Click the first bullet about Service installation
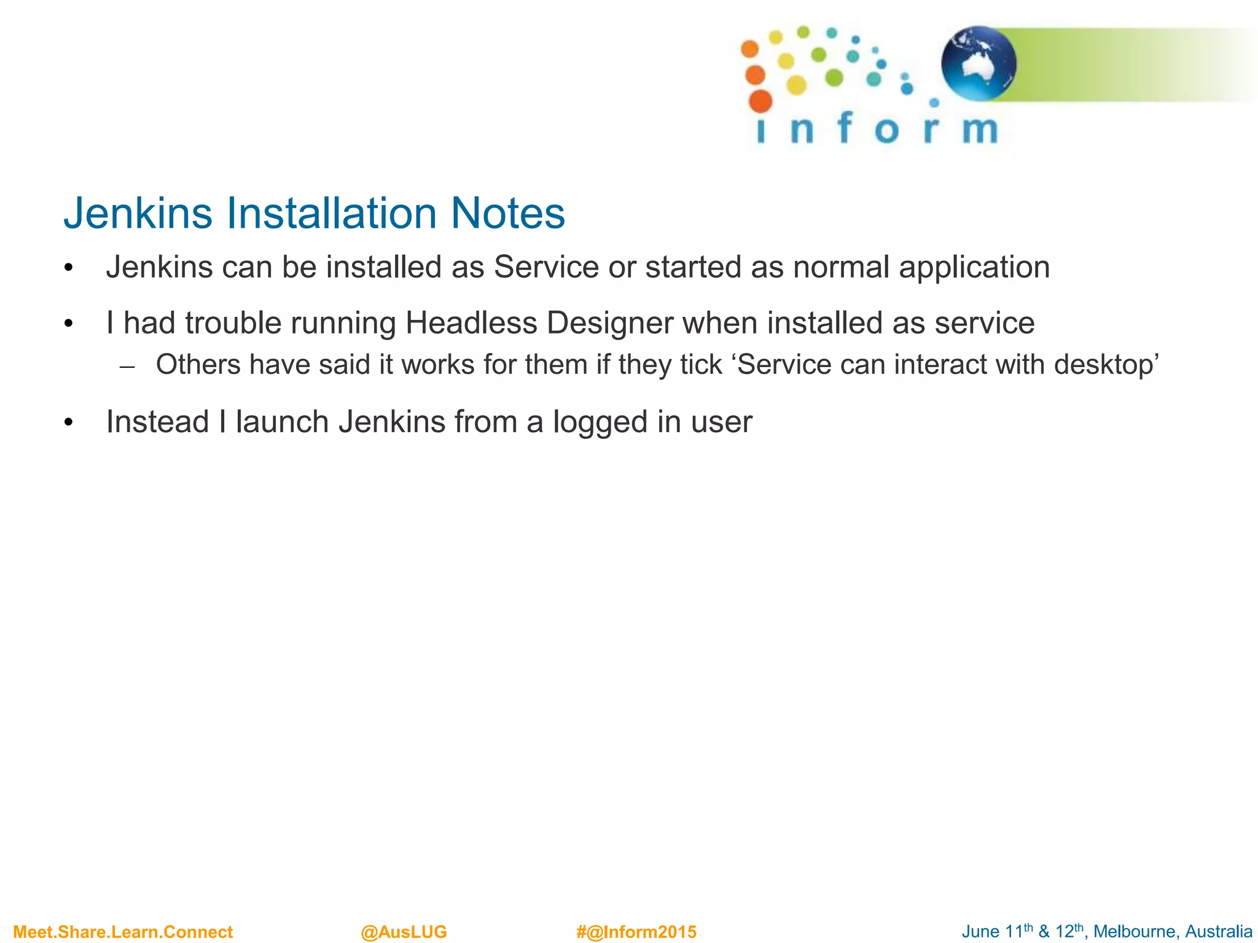 pyautogui.click(x=577, y=267)
